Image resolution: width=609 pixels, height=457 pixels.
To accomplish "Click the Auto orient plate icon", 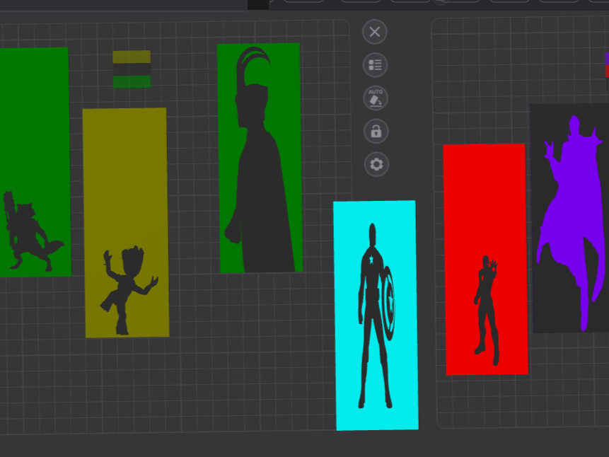I will pyautogui.click(x=375, y=98).
